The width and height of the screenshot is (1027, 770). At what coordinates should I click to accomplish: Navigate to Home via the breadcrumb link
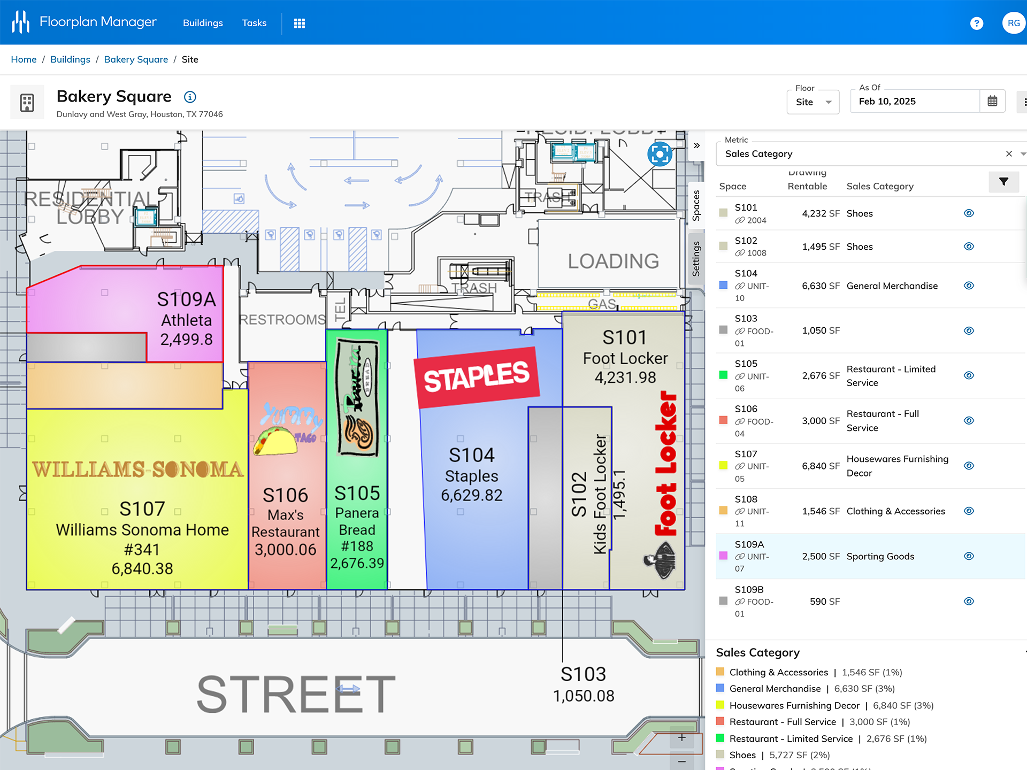24,59
